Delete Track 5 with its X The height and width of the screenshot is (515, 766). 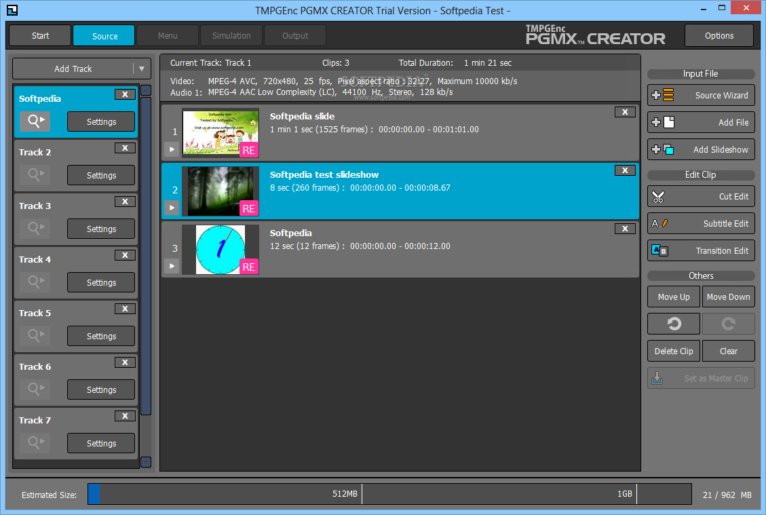pos(125,309)
